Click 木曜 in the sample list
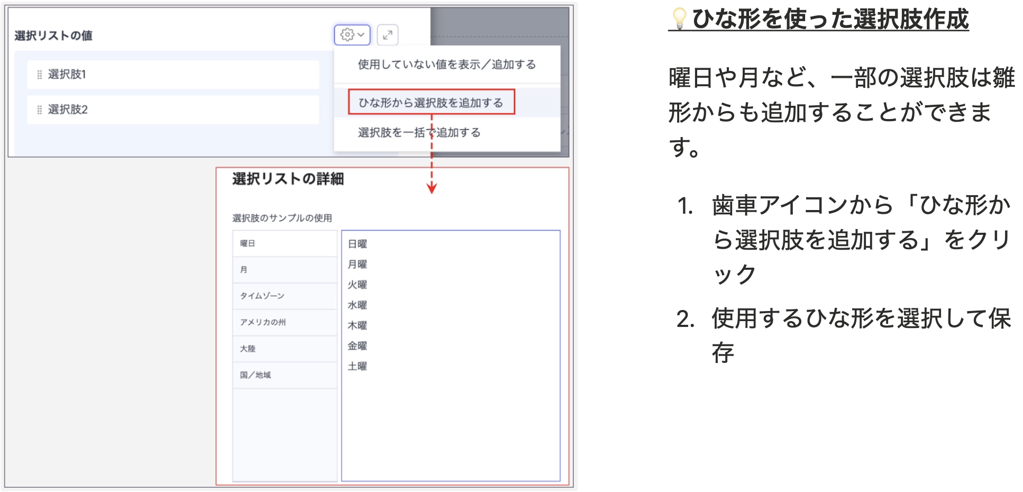 (357, 325)
